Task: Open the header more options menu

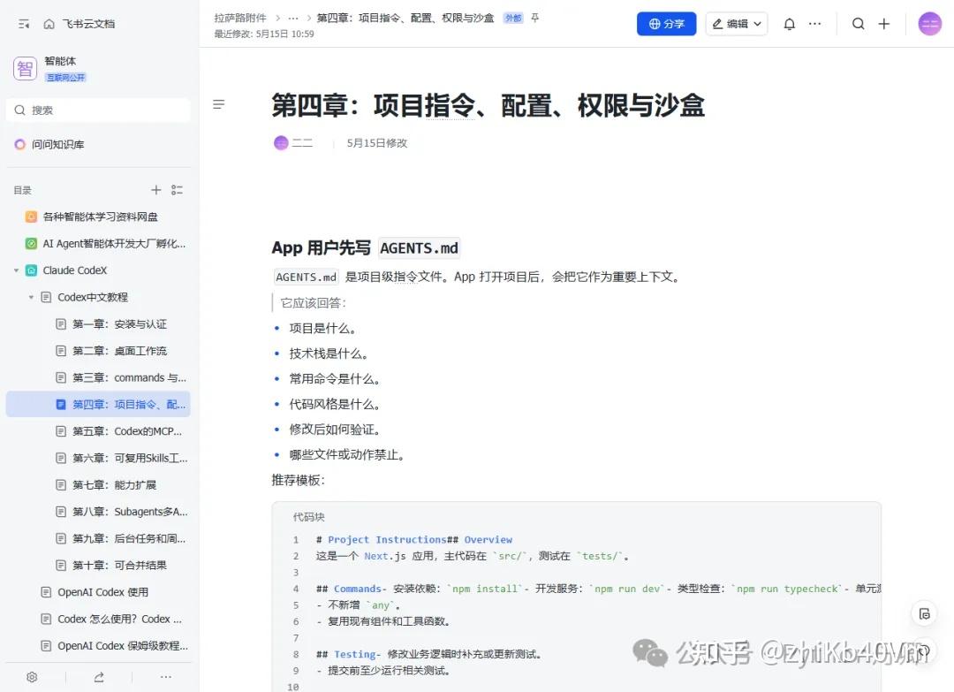Action: [814, 24]
